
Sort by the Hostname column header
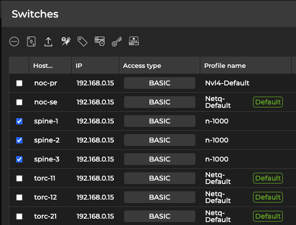(x=42, y=66)
